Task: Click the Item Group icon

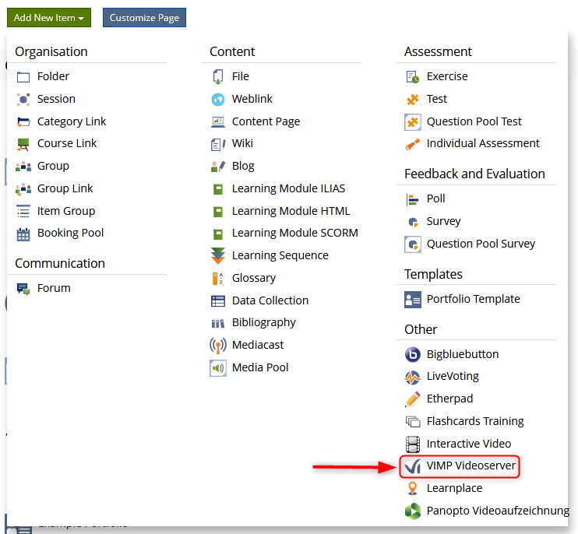Action: (x=23, y=212)
